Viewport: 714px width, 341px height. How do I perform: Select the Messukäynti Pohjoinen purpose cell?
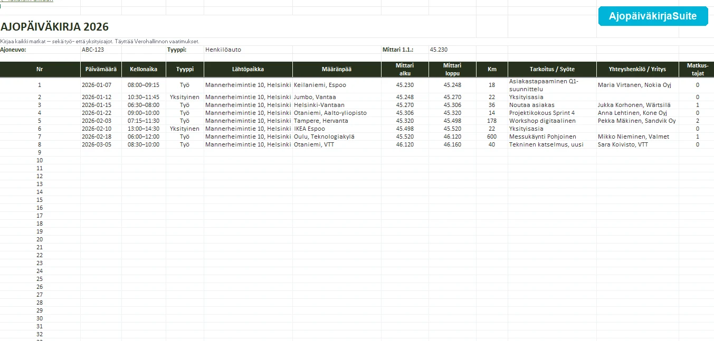(x=552, y=137)
